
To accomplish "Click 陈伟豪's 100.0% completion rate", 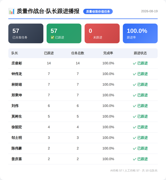I will click(x=108, y=148).
